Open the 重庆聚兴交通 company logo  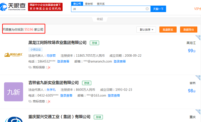(14, 119)
